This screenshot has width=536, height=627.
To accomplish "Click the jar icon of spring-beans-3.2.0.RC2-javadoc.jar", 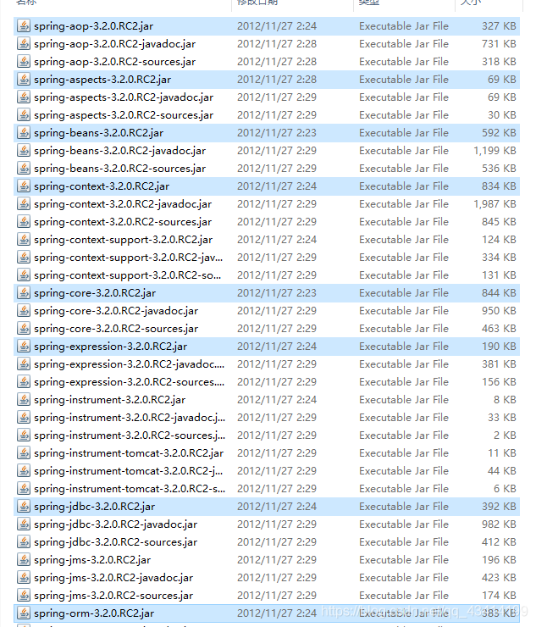I will (x=24, y=151).
